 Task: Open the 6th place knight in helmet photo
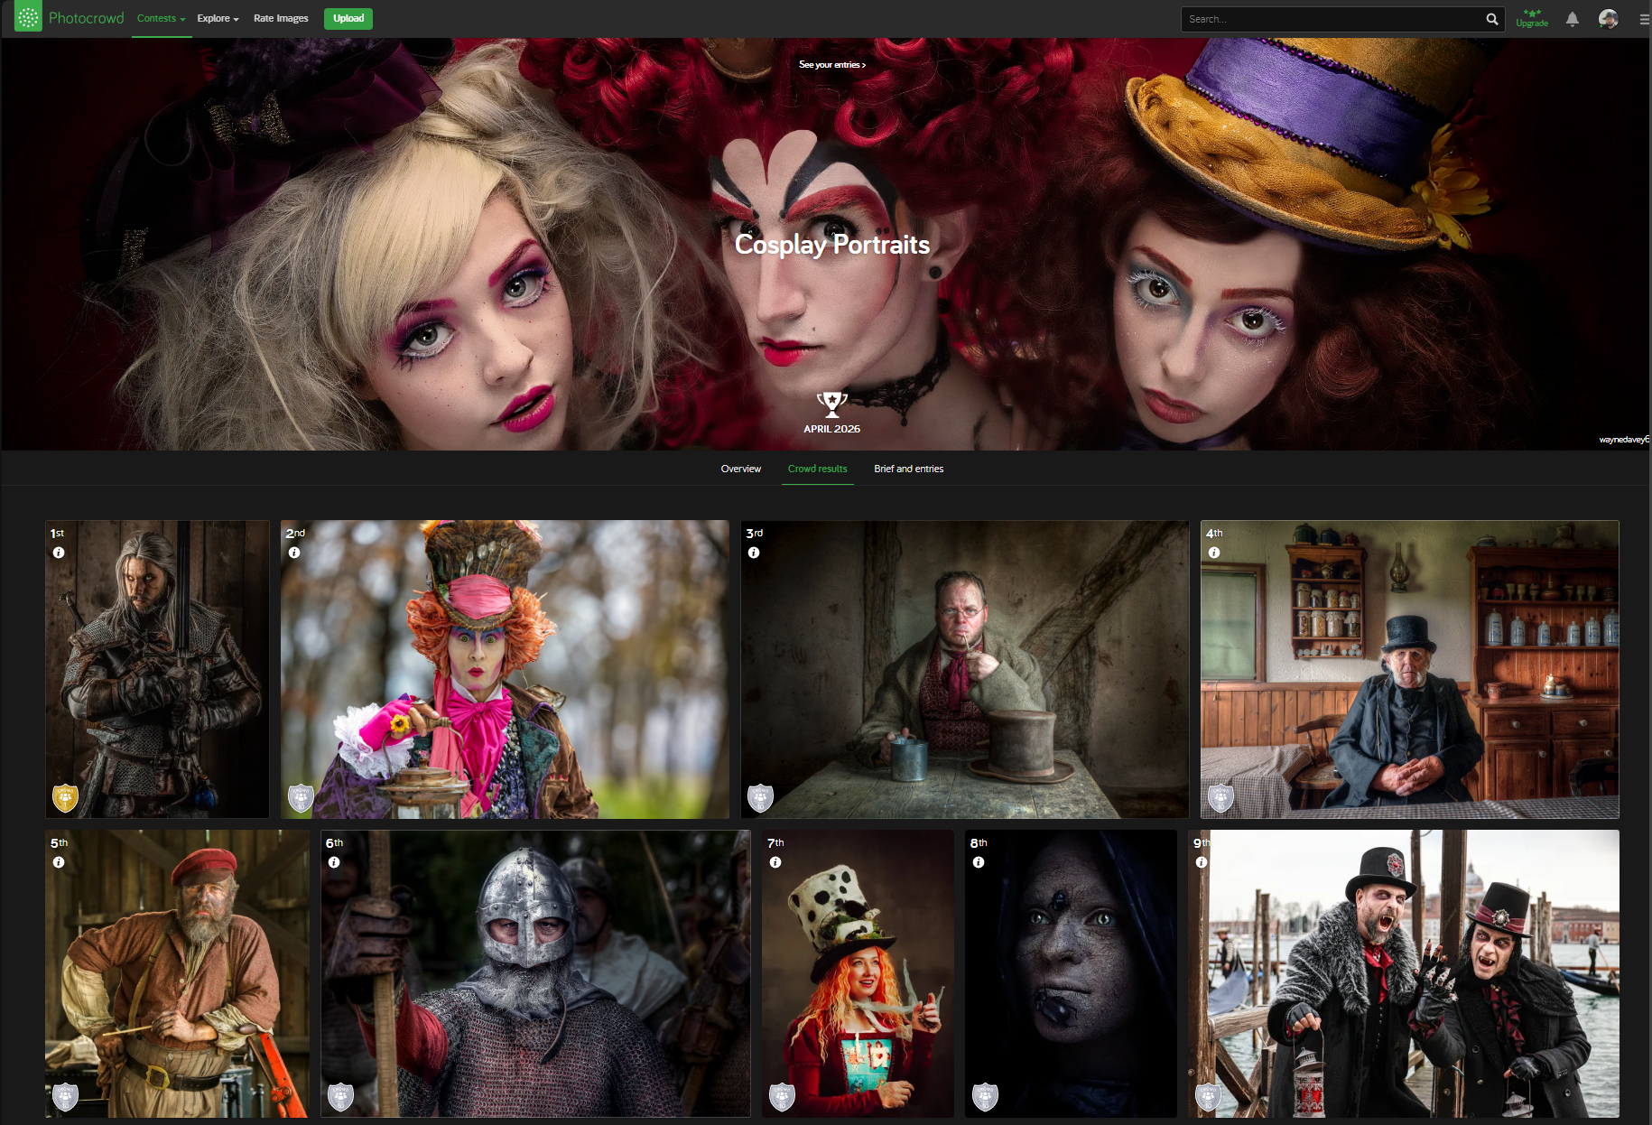pos(535,973)
